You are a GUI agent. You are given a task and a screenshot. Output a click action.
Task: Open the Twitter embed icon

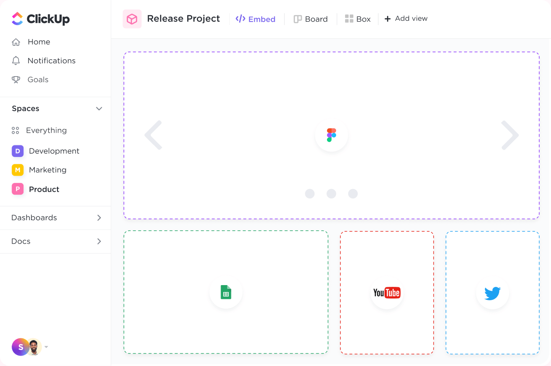tap(492, 293)
